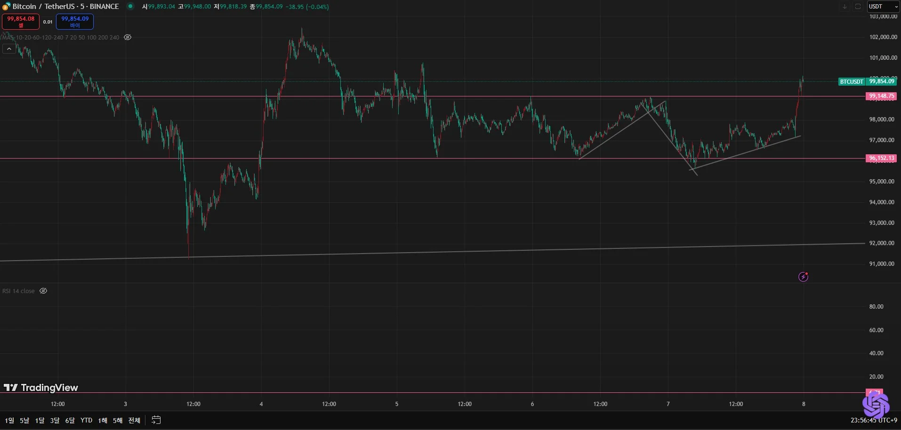Click the TradingView logo
Image resolution: width=901 pixels, height=430 pixels.
41,388
